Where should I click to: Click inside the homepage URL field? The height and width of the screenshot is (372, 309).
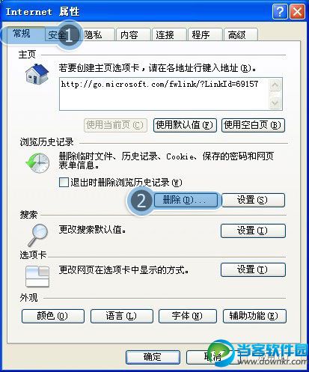pos(164,94)
